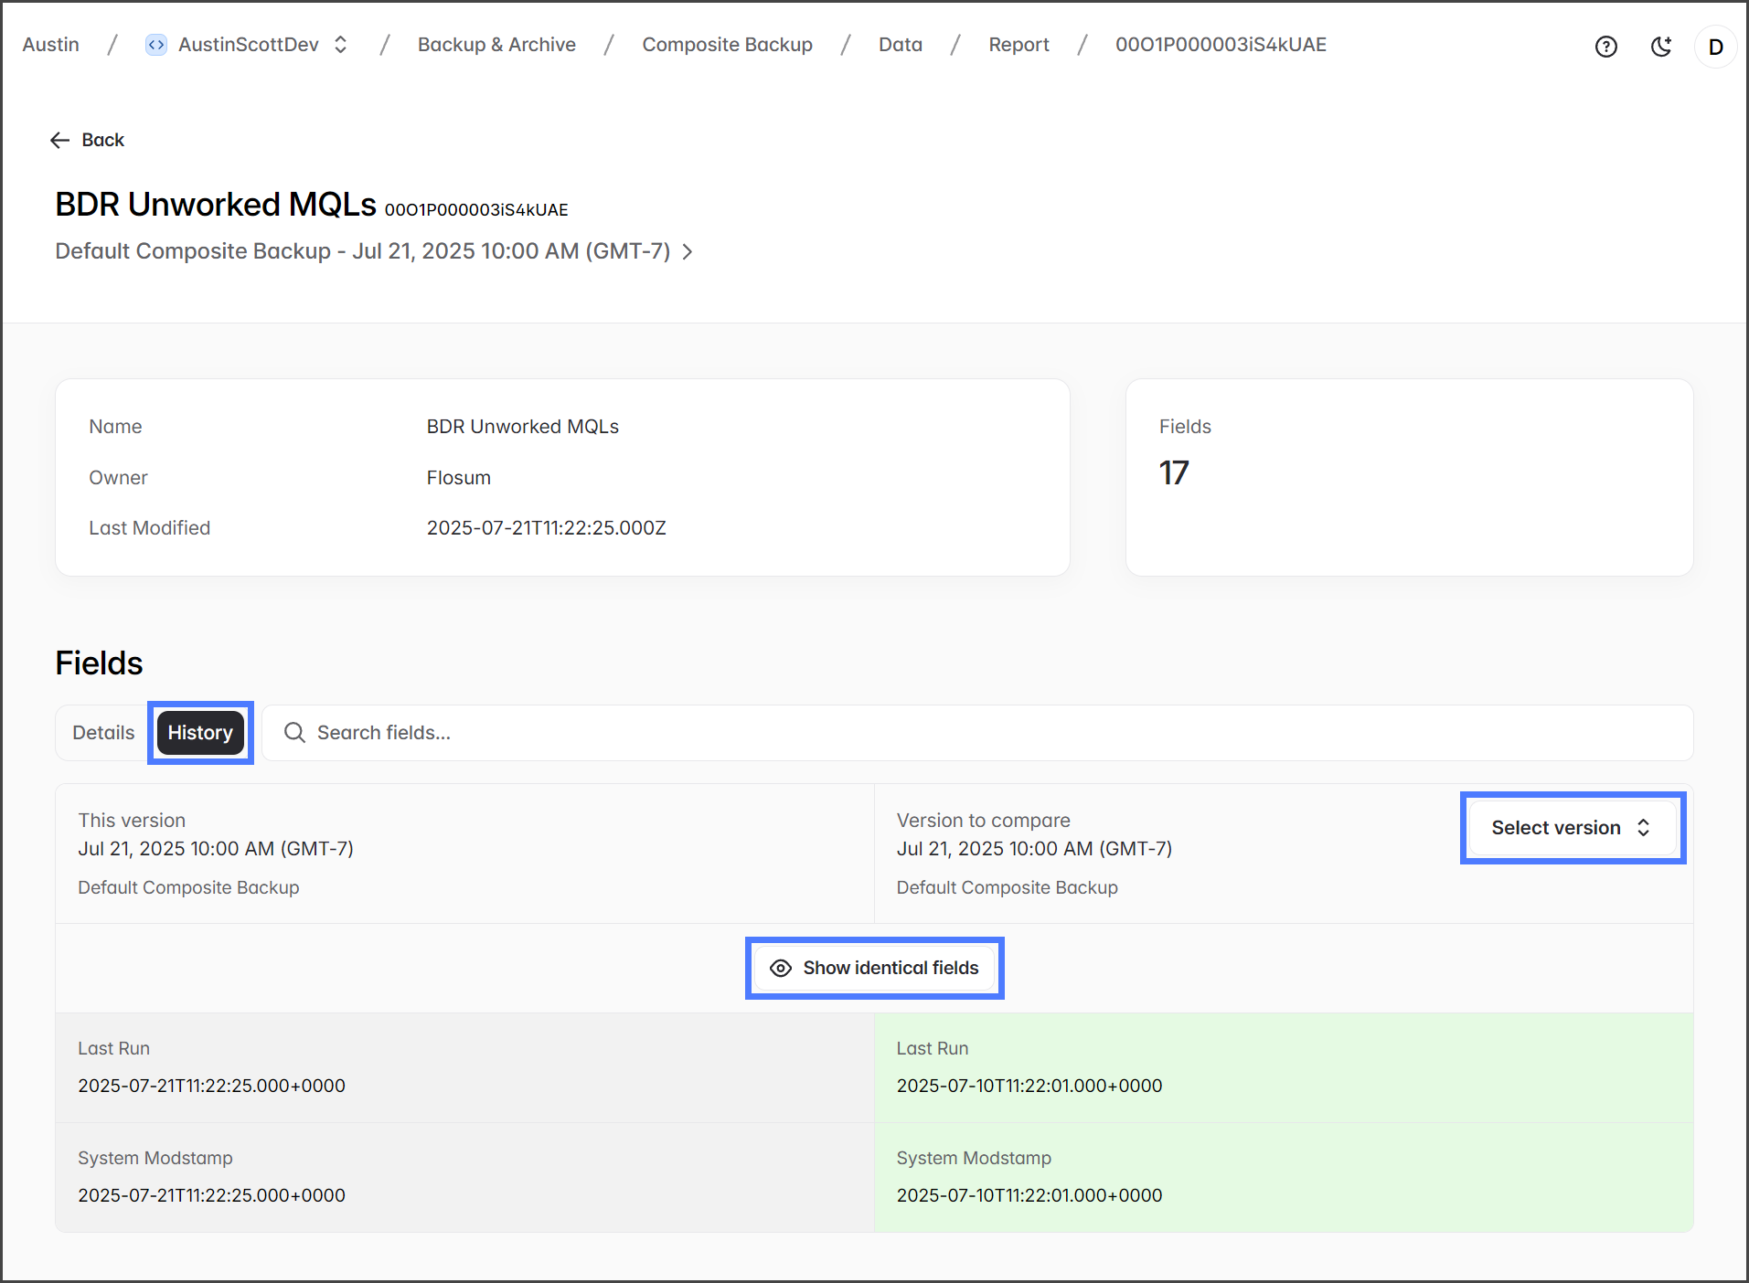Screen dimensions: 1749x1283
Task: Open Default Composite Backup Jul 21 link
Action: 363,251
